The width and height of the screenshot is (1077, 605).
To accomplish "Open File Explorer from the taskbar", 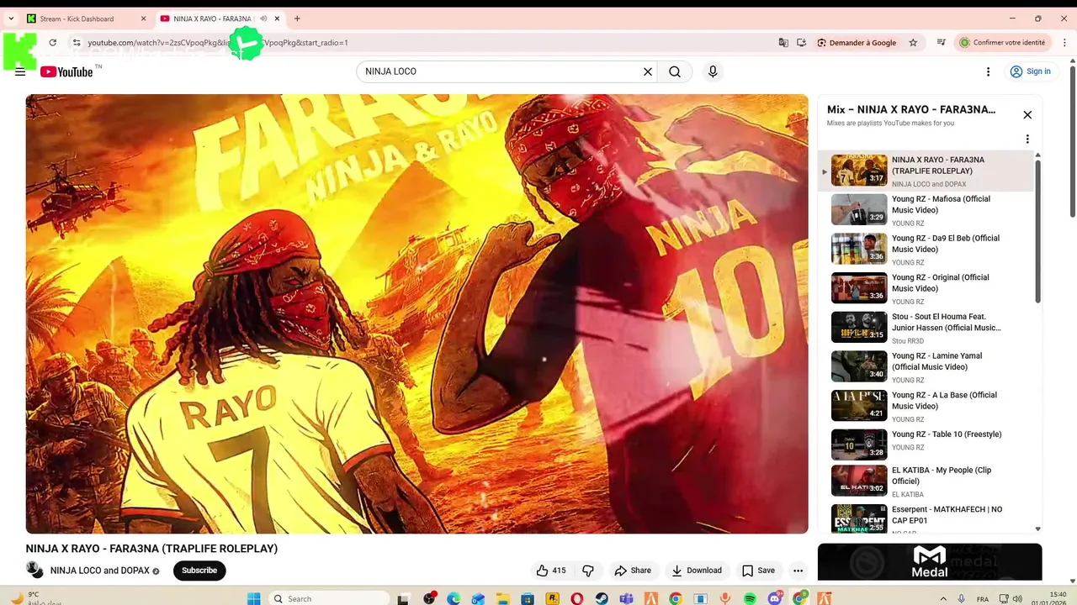I will point(503,598).
